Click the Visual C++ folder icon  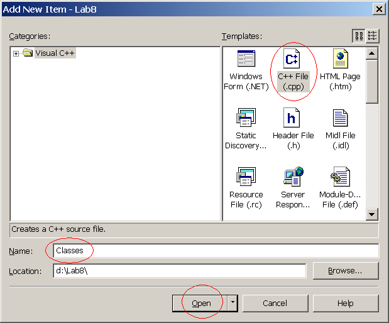pyautogui.click(x=28, y=53)
